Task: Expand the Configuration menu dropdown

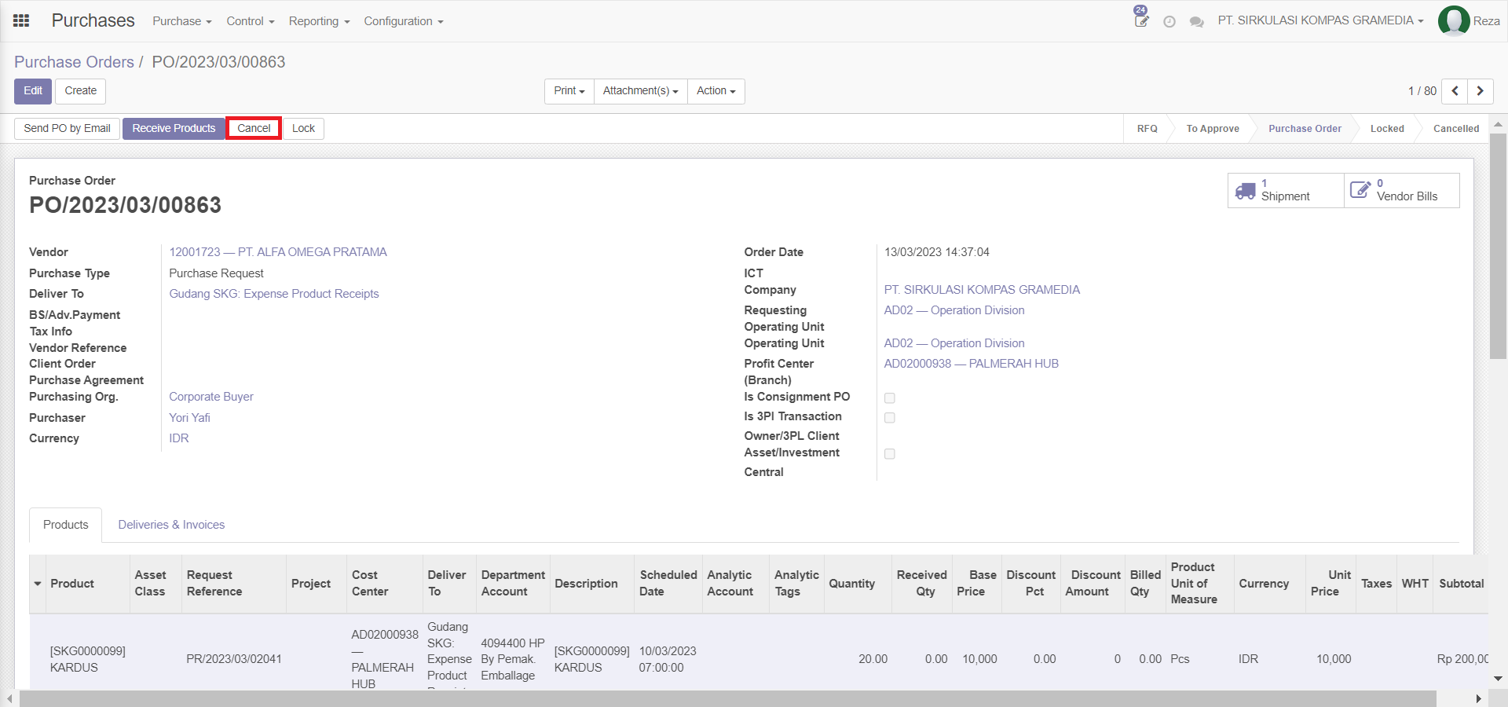Action: pyautogui.click(x=404, y=21)
